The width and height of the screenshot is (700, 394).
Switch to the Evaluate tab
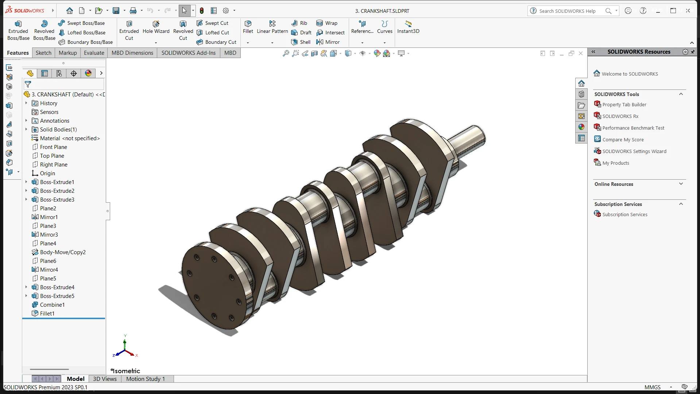click(x=94, y=53)
